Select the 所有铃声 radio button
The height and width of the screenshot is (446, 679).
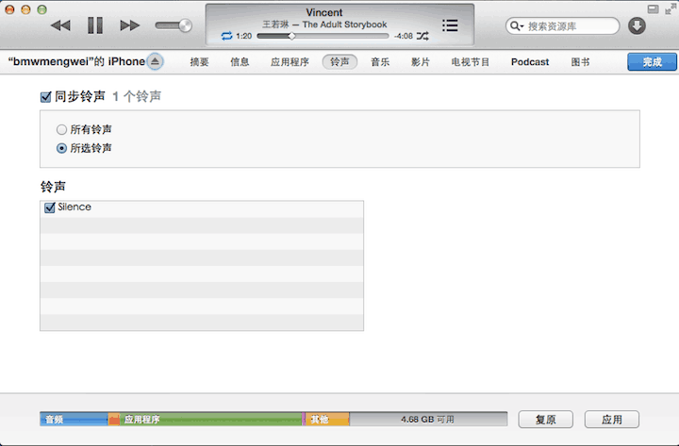(61, 129)
